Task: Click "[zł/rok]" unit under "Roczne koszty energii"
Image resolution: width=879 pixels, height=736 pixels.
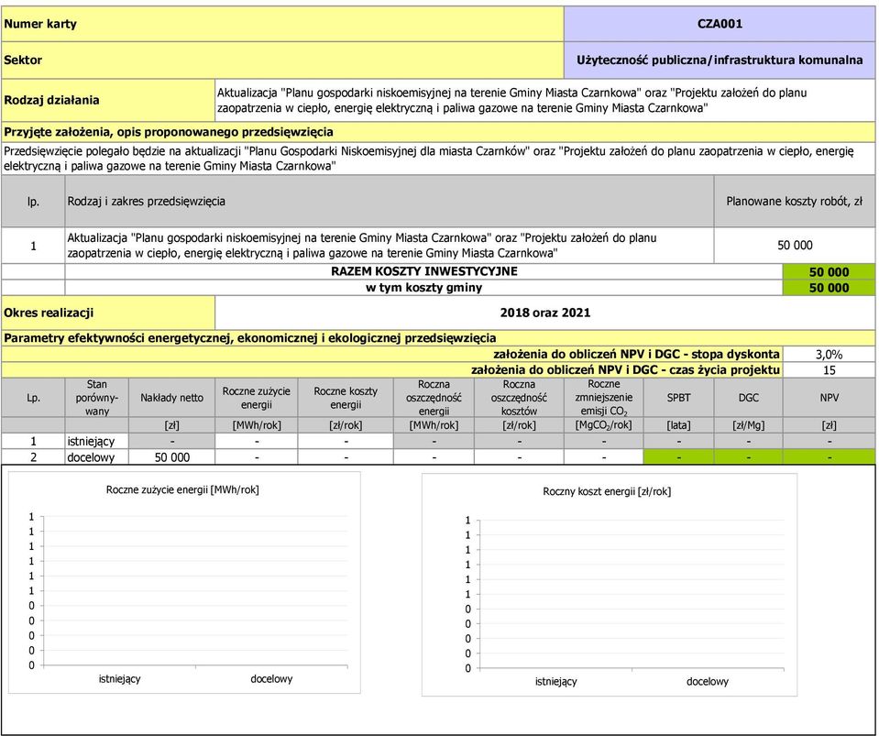Action: pos(346,425)
